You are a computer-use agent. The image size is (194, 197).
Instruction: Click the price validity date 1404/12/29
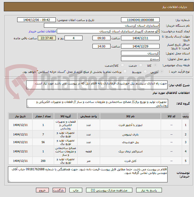(140, 46)
